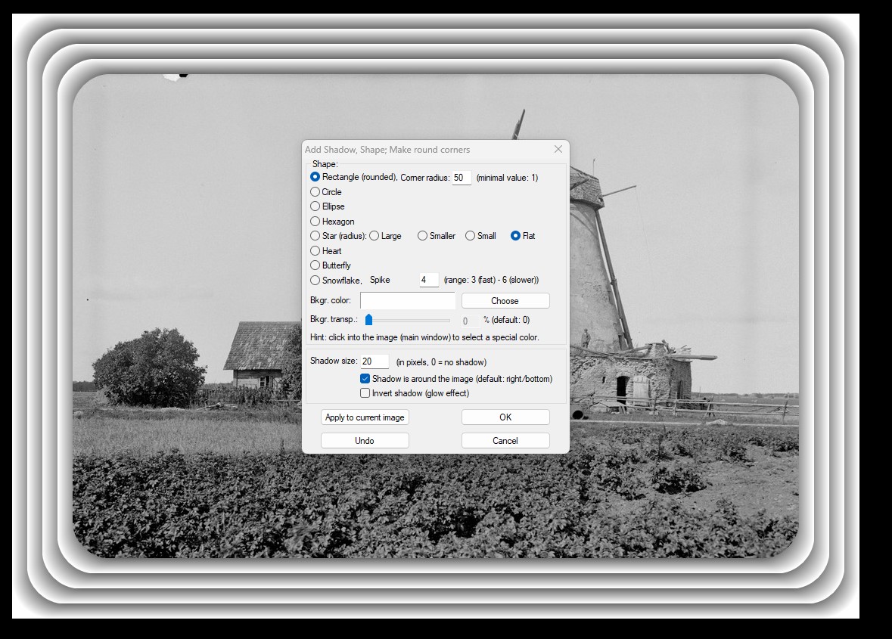The image size is (892, 639).
Task: Click the Snowflake Spike value field
Action: [x=429, y=280]
